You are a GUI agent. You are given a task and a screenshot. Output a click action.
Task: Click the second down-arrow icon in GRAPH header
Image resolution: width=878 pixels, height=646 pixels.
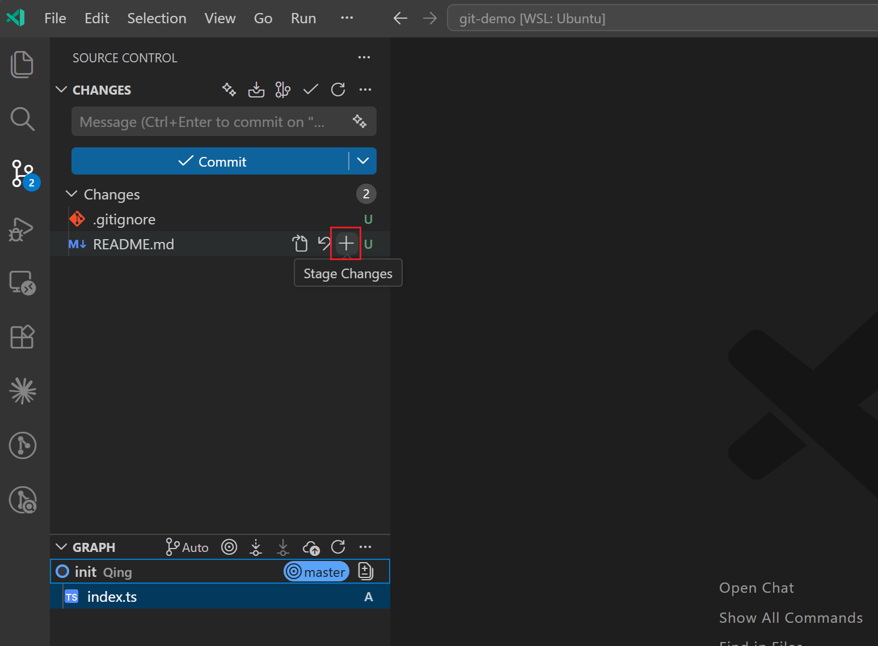click(x=283, y=547)
